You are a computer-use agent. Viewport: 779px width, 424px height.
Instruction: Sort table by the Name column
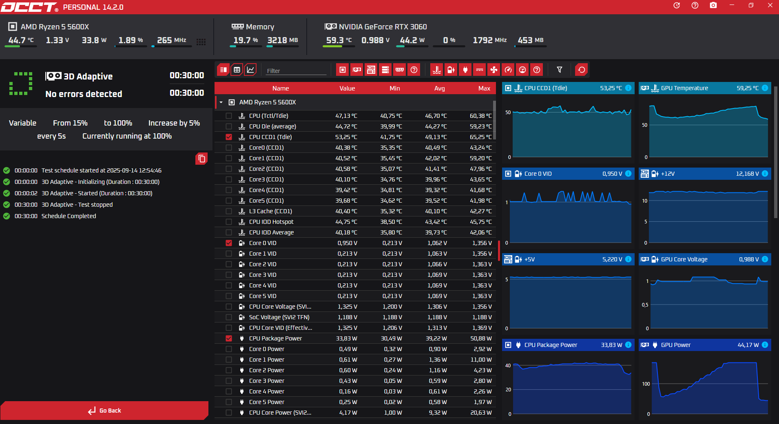tap(281, 88)
